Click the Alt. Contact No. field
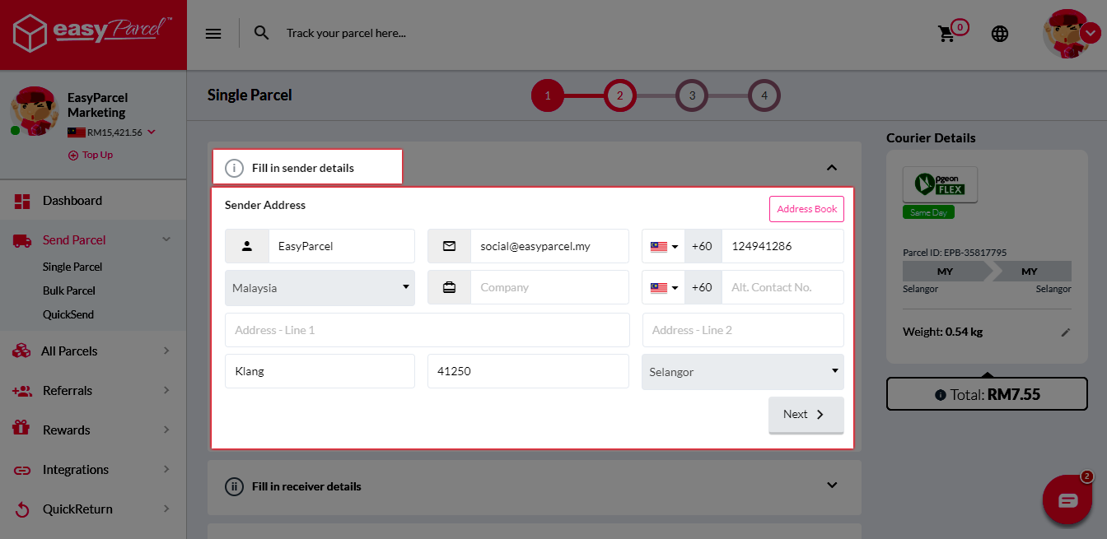This screenshot has width=1107, height=539. tap(782, 288)
